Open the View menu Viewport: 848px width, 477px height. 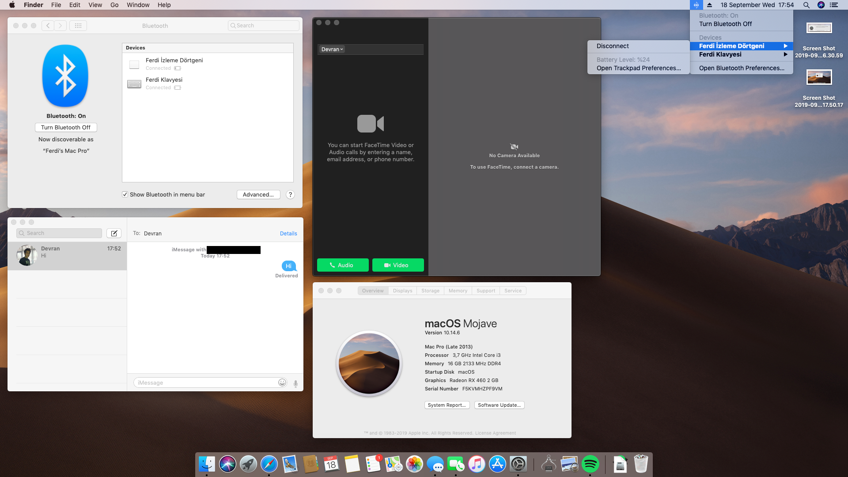[95, 5]
